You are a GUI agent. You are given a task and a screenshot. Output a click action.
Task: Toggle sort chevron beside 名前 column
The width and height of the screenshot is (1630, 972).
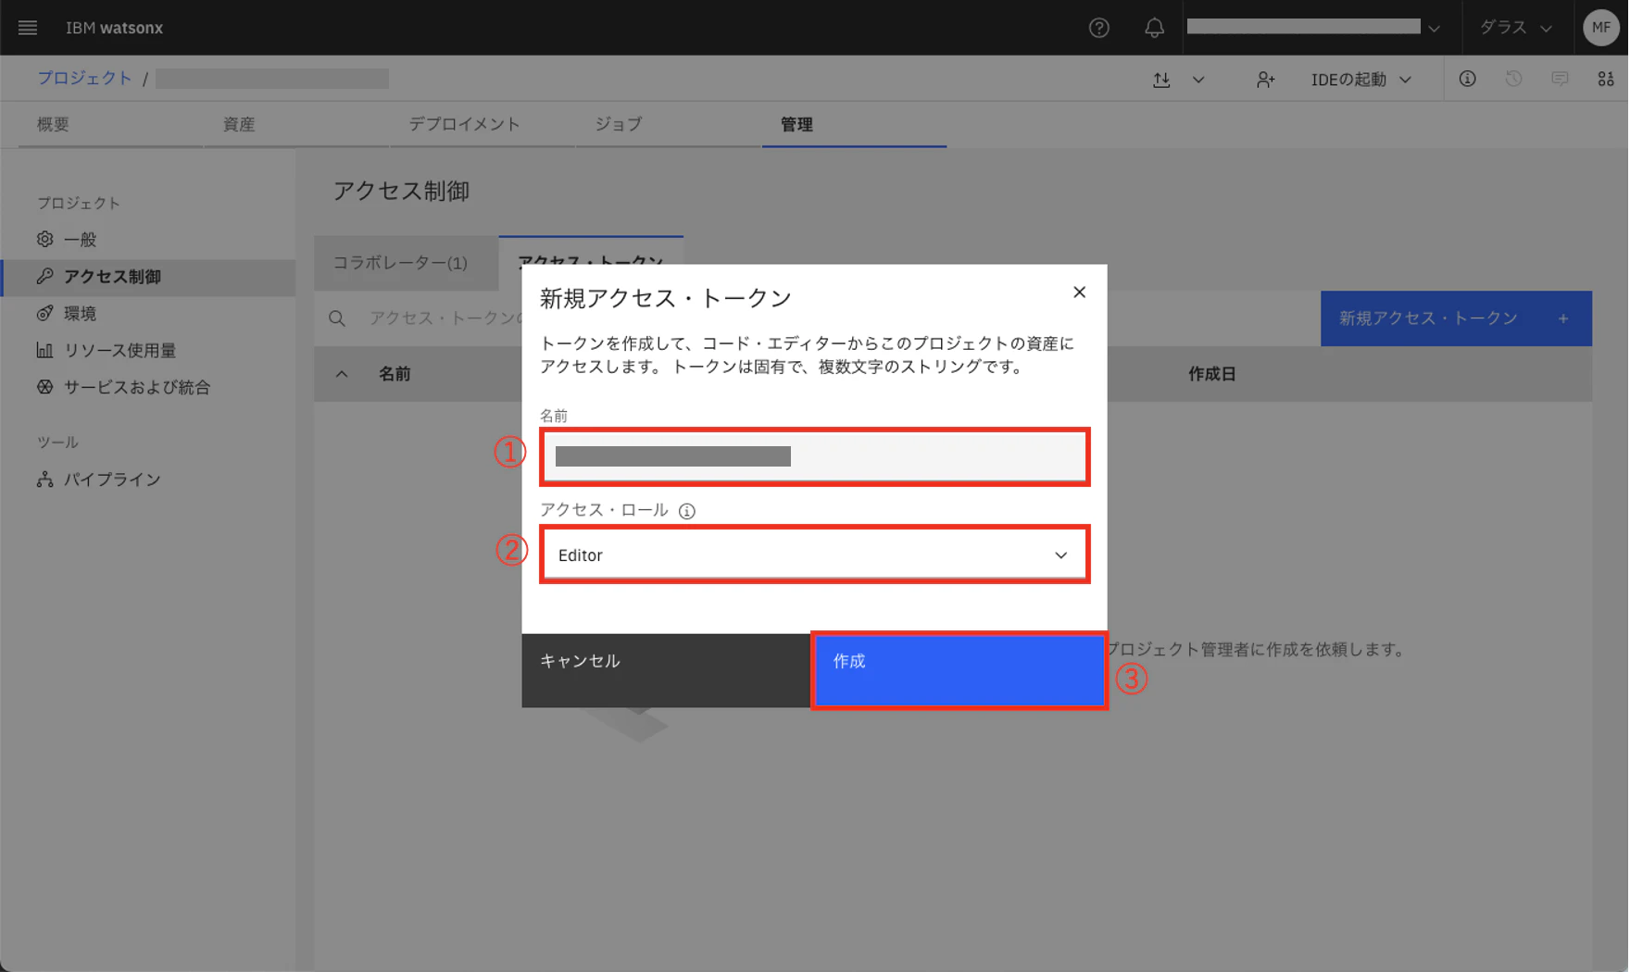[342, 374]
